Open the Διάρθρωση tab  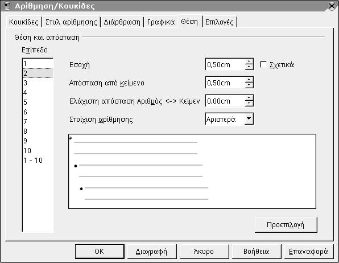point(122,22)
